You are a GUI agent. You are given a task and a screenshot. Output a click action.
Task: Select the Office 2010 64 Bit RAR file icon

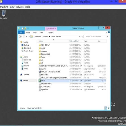pyautogui.click(x=40, y=78)
